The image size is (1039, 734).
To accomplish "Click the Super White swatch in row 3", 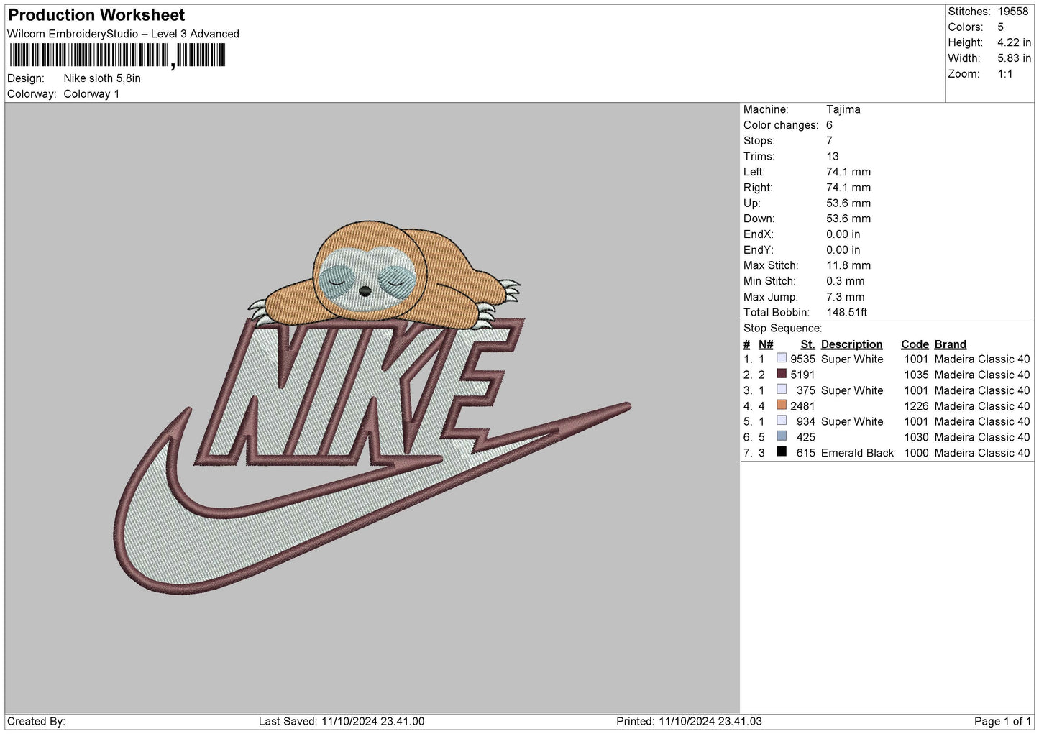I will coord(782,390).
